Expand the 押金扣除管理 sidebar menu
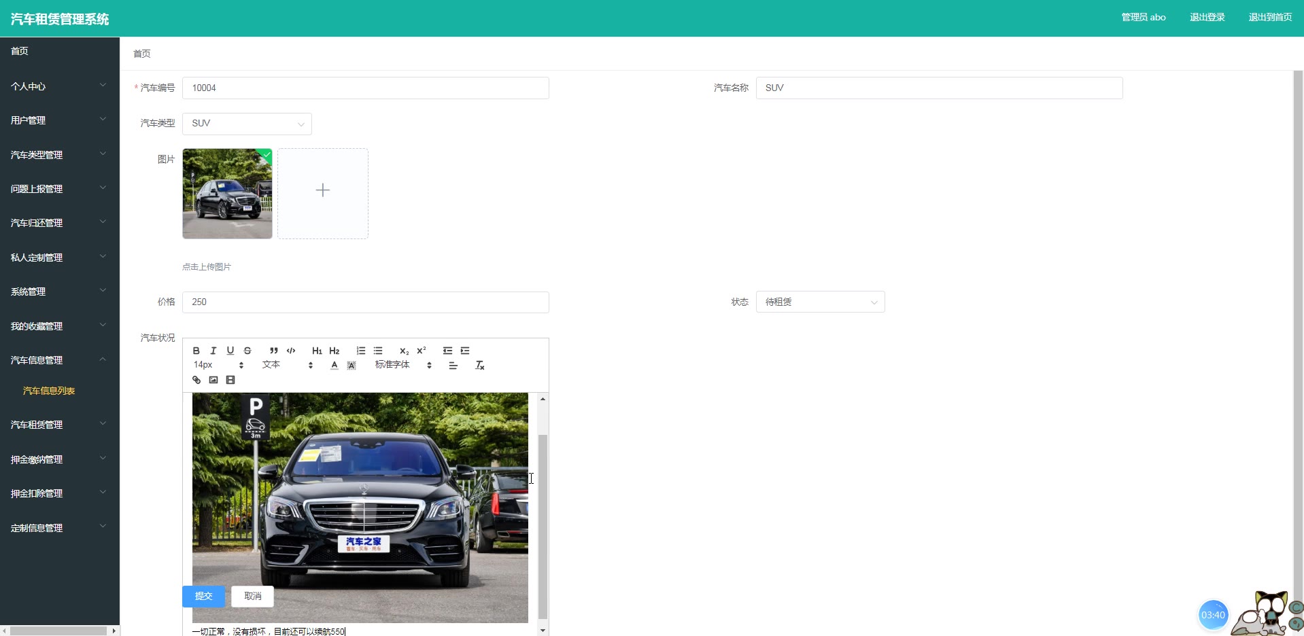 click(x=60, y=493)
